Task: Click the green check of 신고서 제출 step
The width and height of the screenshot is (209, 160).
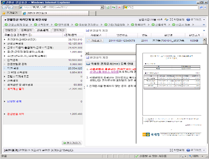Action: [x=174, y=25]
